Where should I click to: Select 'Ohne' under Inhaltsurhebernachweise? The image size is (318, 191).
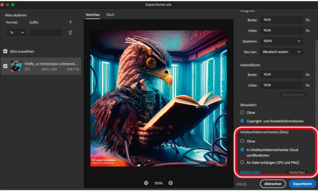tap(242, 141)
